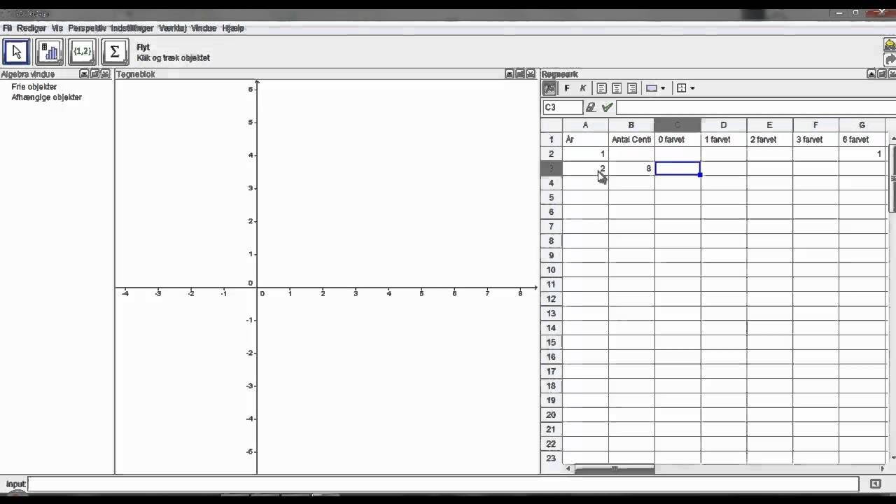Select cell containing '0 farvet'
The width and height of the screenshot is (896, 504).
[x=678, y=139]
